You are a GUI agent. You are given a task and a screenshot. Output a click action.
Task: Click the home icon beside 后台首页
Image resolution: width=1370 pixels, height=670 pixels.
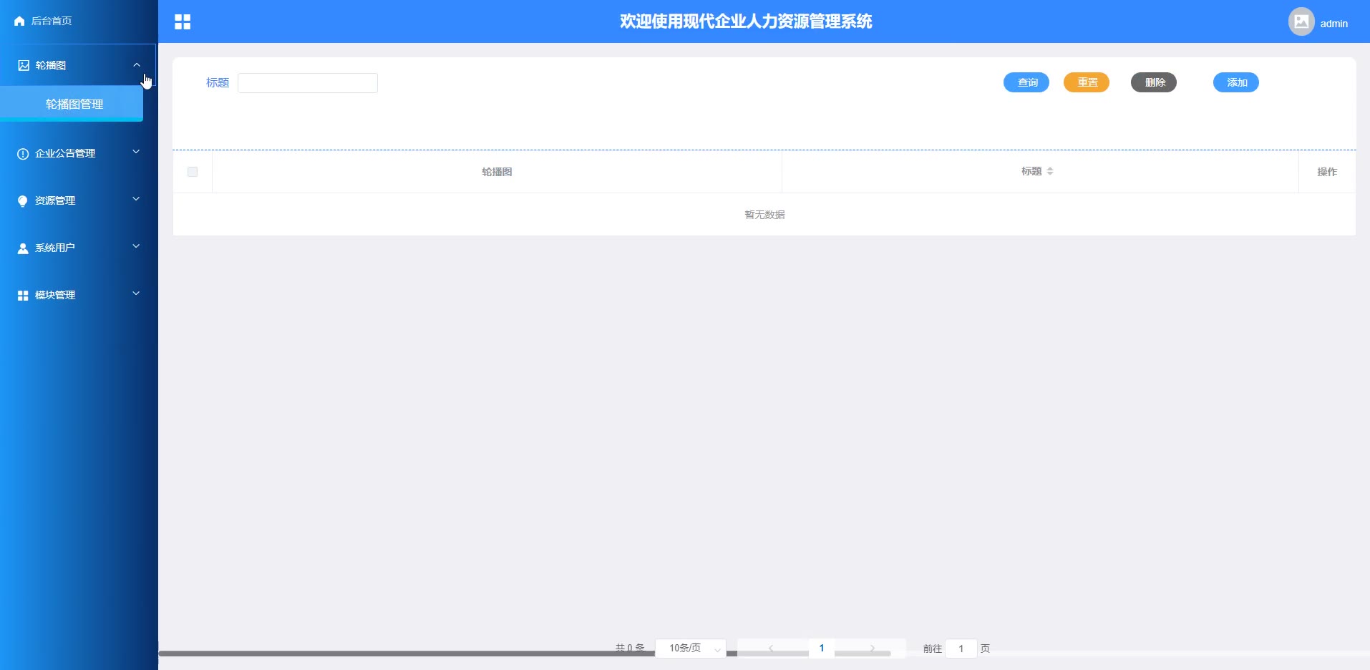point(19,21)
